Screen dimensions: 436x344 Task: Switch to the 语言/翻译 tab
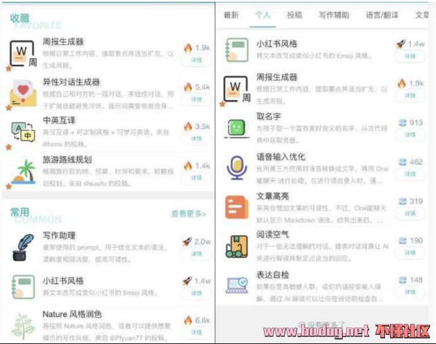pyautogui.click(x=382, y=15)
